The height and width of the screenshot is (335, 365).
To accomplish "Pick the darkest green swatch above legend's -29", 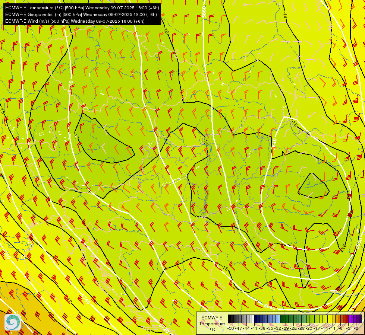I will 282,319.
